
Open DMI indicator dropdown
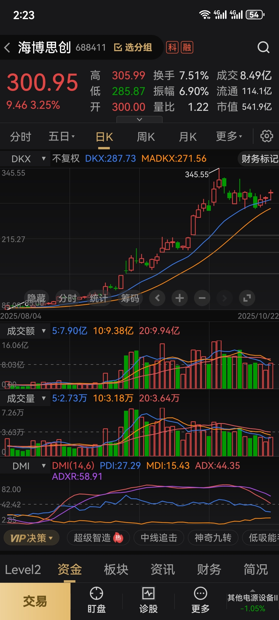[x=25, y=466]
